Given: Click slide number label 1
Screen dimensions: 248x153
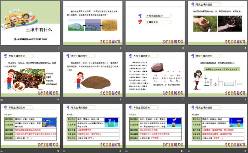Looking at the screenshot, I should pos(58,48).
